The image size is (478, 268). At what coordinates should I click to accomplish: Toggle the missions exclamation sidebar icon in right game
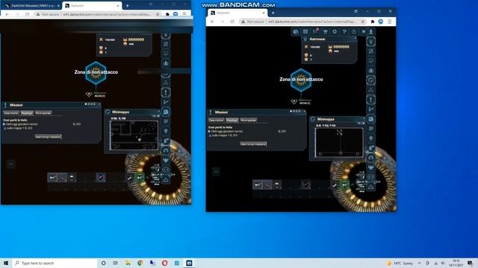point(371,100)
